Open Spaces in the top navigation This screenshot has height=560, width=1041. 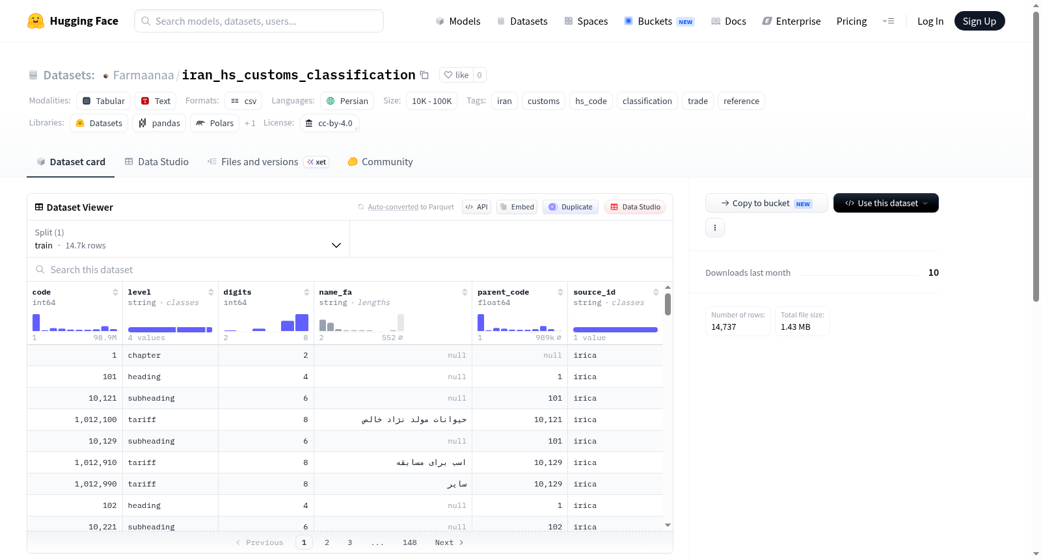click(x=586, y=21)
